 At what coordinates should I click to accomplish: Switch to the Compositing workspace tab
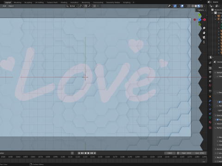coord(98,2)
